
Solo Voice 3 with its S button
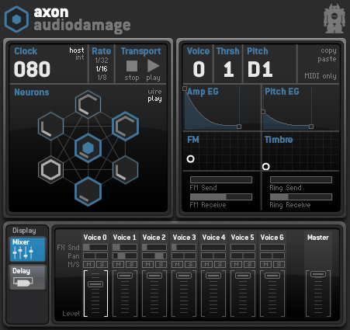tap(190, 265)
